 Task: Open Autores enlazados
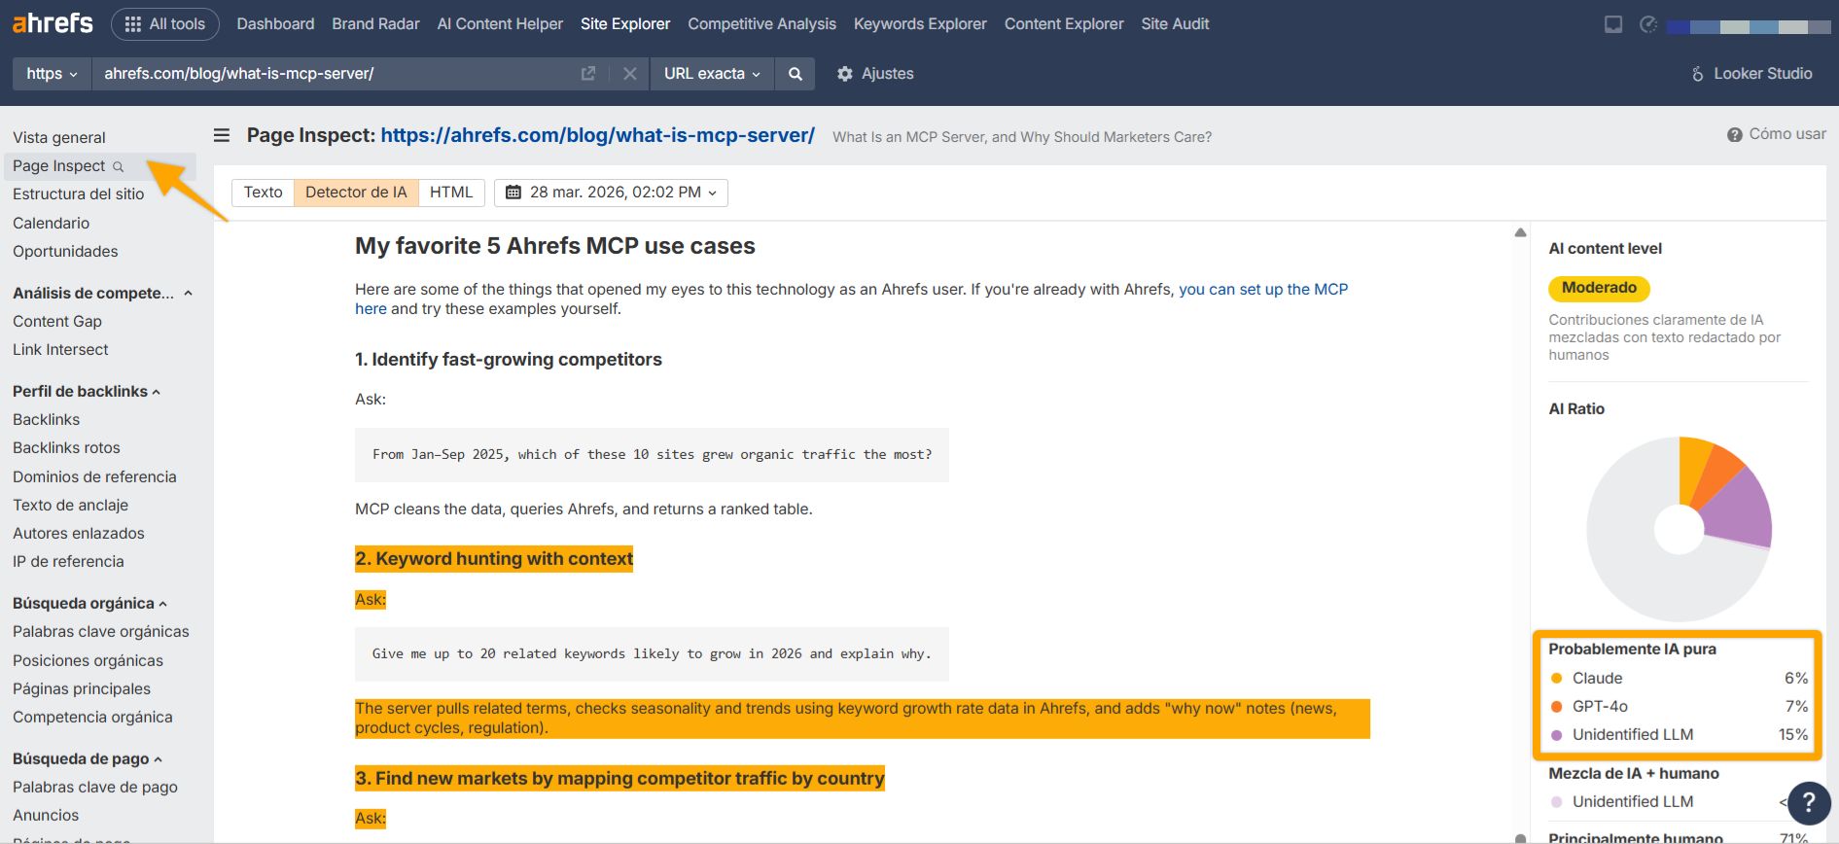point(78,534)
